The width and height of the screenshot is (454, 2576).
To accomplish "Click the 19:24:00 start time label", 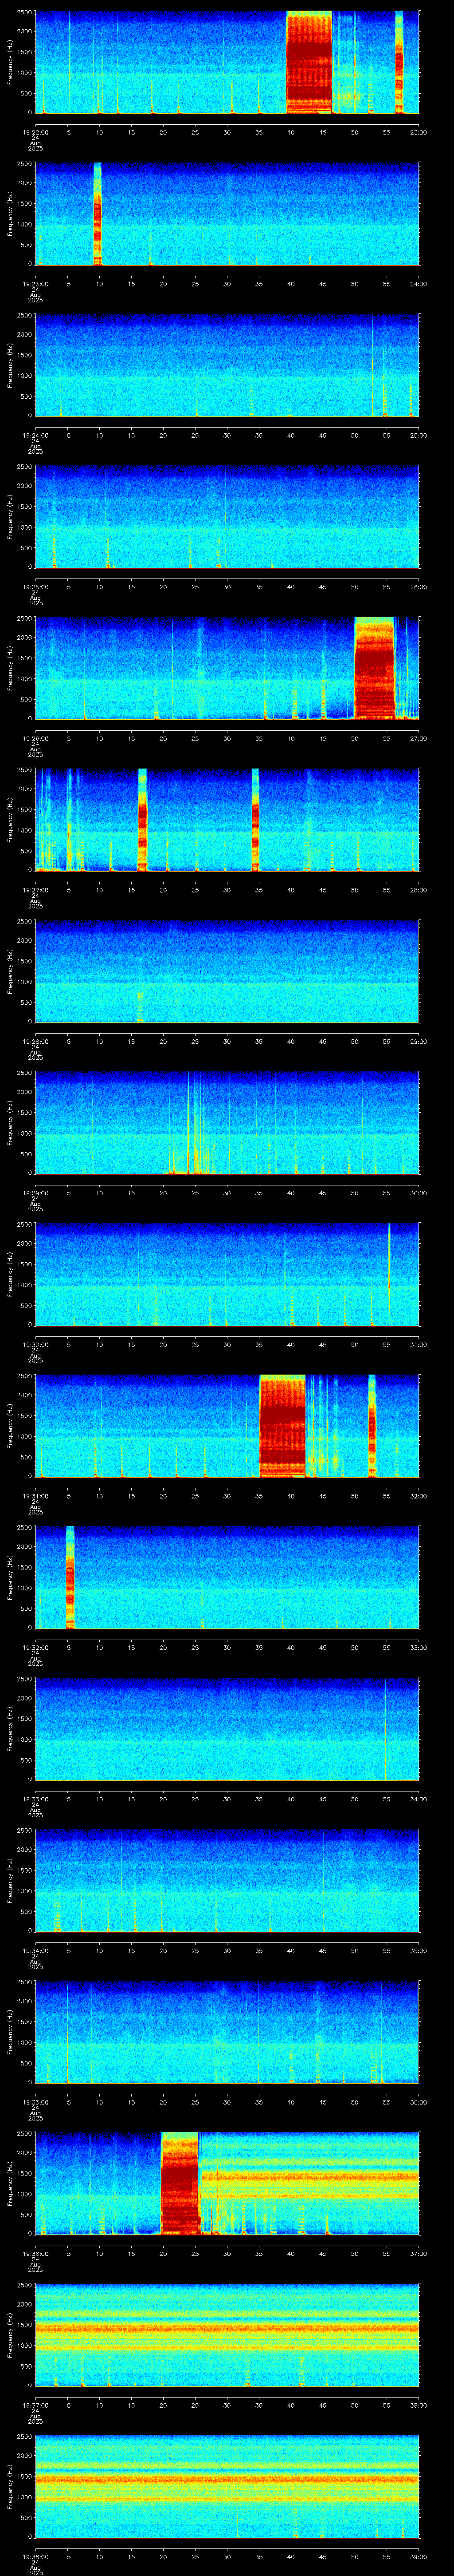I will click(35, 435).
